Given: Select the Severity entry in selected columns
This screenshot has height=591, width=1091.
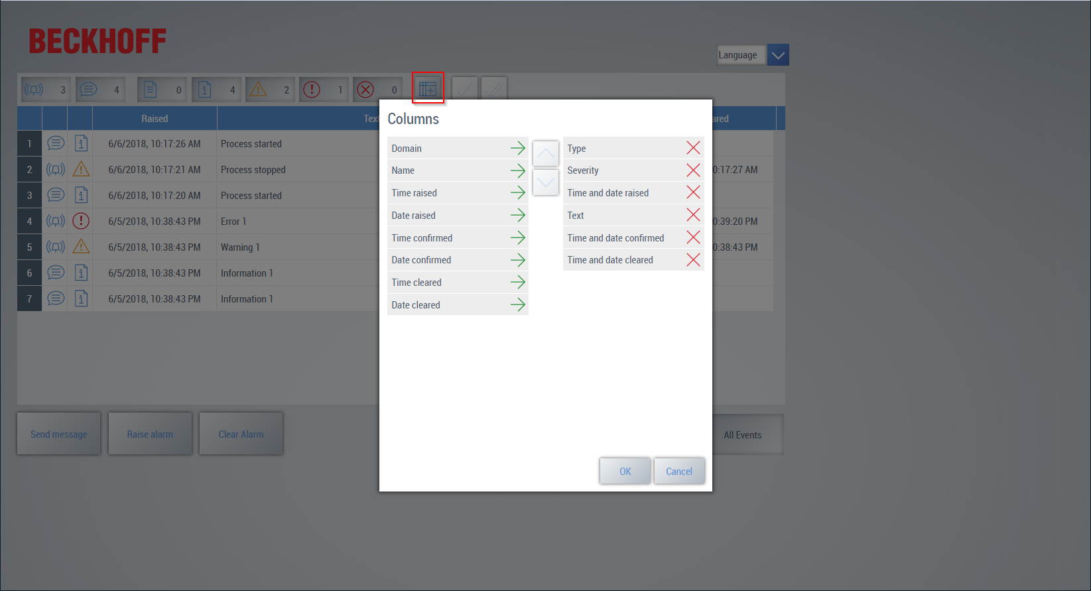Looking at the screenshot, I should [x=633, y=170].
